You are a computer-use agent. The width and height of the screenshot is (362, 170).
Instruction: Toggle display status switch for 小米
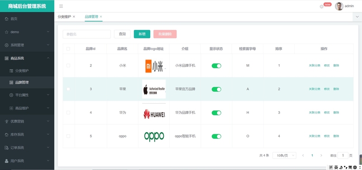(216, 66)
